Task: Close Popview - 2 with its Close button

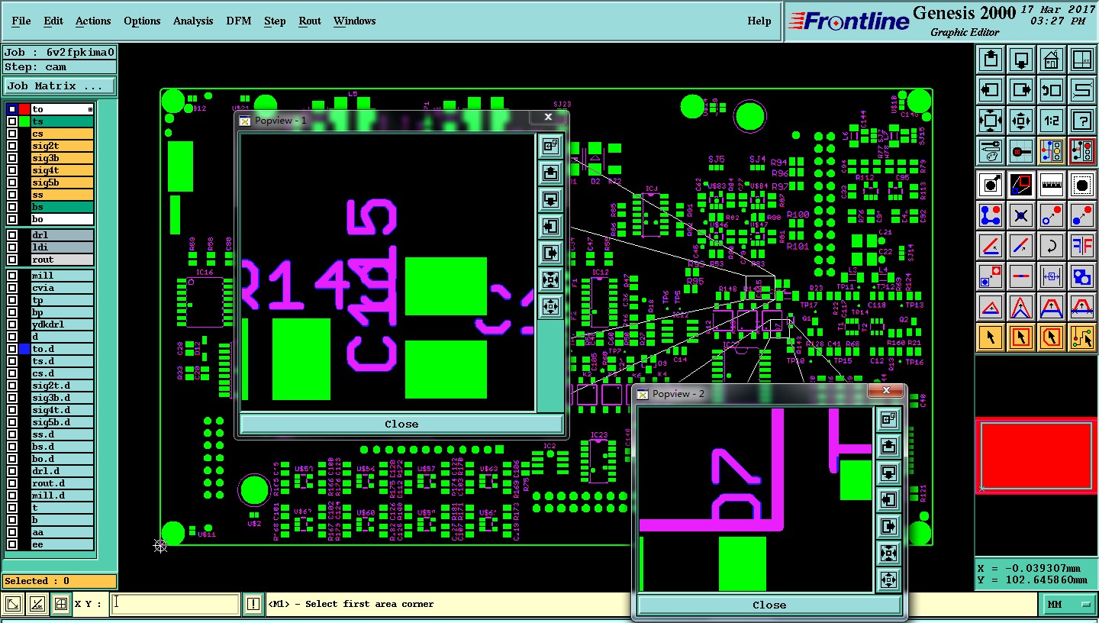Action: point(769,605)
